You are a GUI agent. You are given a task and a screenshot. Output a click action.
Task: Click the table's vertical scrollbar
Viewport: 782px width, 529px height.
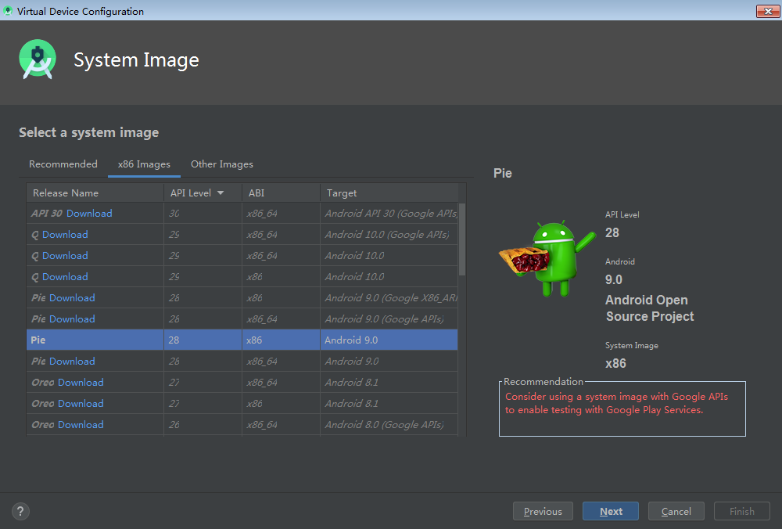(x=462, y=239)
